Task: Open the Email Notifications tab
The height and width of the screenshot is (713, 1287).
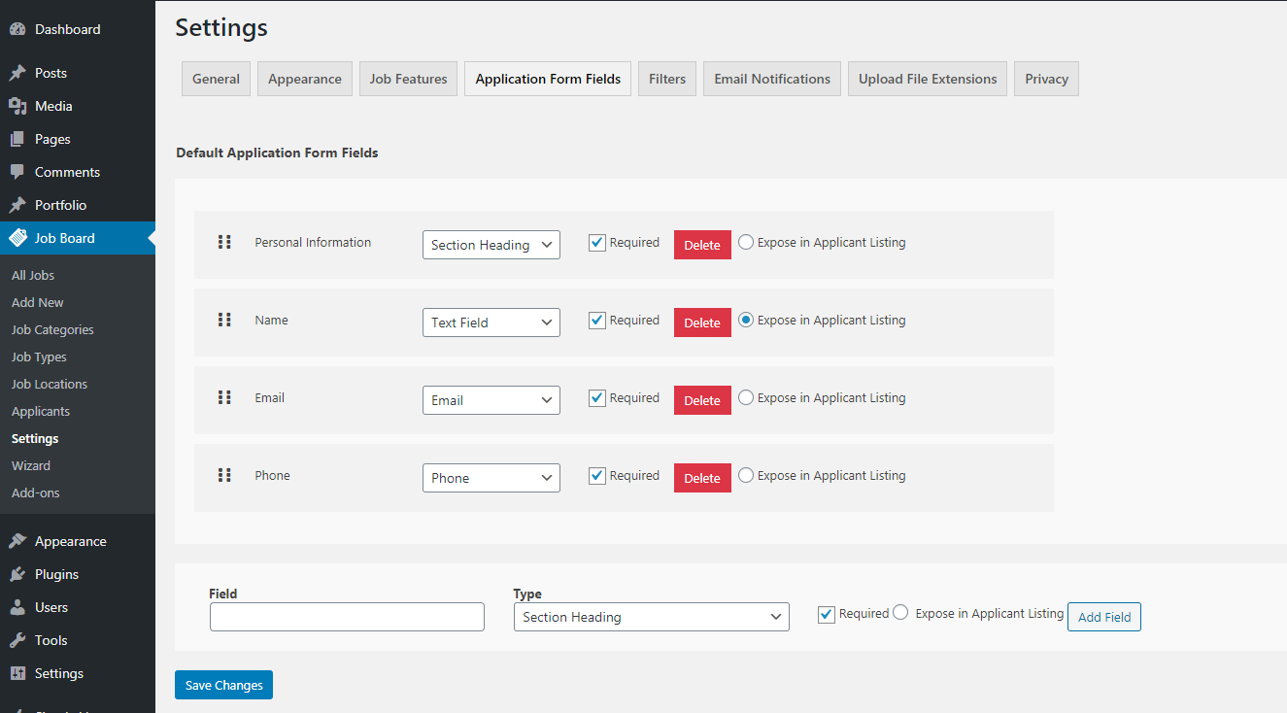Action: [x=772, y=79]
